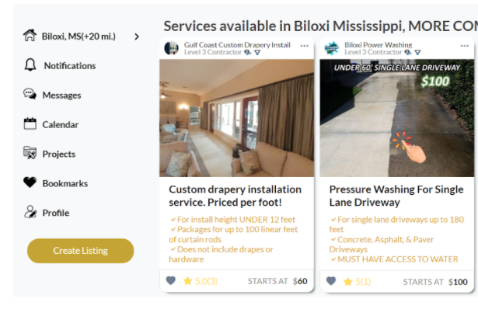This screenshot has width=478, height=316.
Task: Toggle heart on Pressure Washing listing
Action: (331, 281)
